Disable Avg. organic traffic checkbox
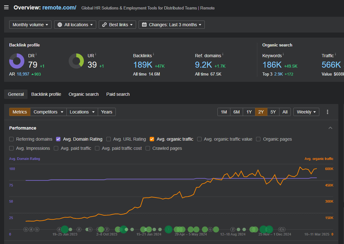This screenshot has height=244, width=344. 152,139
